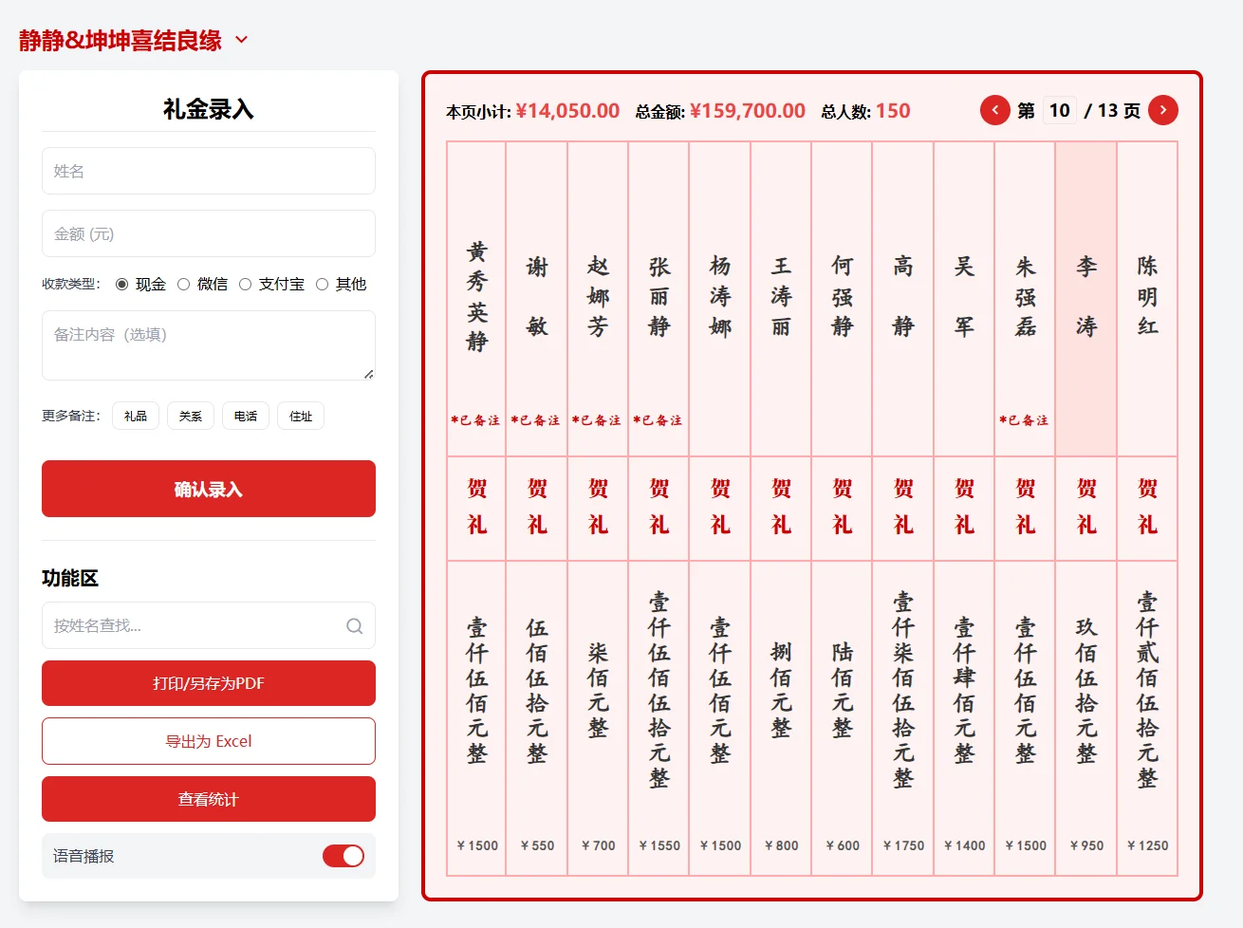Image resolution: width=1243 pixels, height=928 pixels.
Task: Click the 导出为 Excel export button
Action: 208,741
